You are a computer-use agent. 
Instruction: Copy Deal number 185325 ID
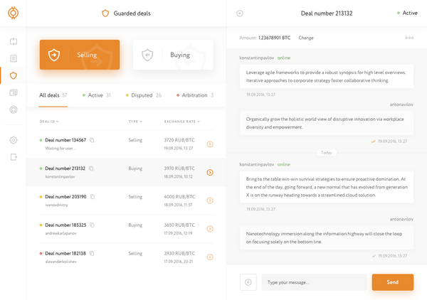pos(92,225)
